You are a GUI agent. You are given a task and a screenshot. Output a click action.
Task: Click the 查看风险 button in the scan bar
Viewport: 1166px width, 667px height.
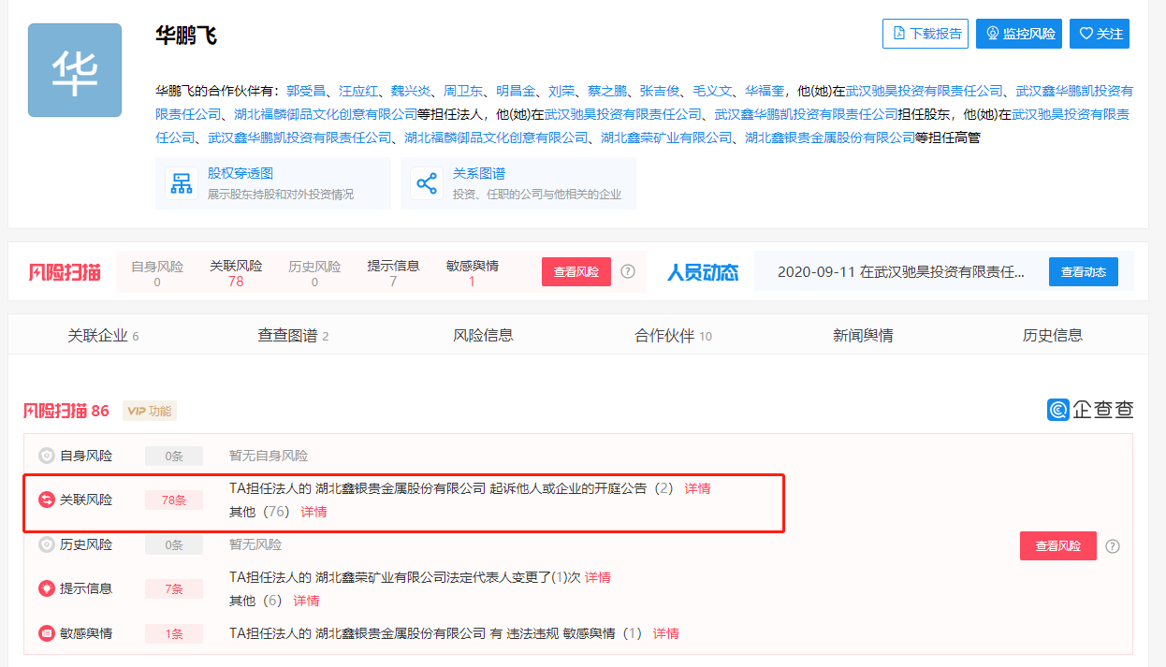[576, 272]
